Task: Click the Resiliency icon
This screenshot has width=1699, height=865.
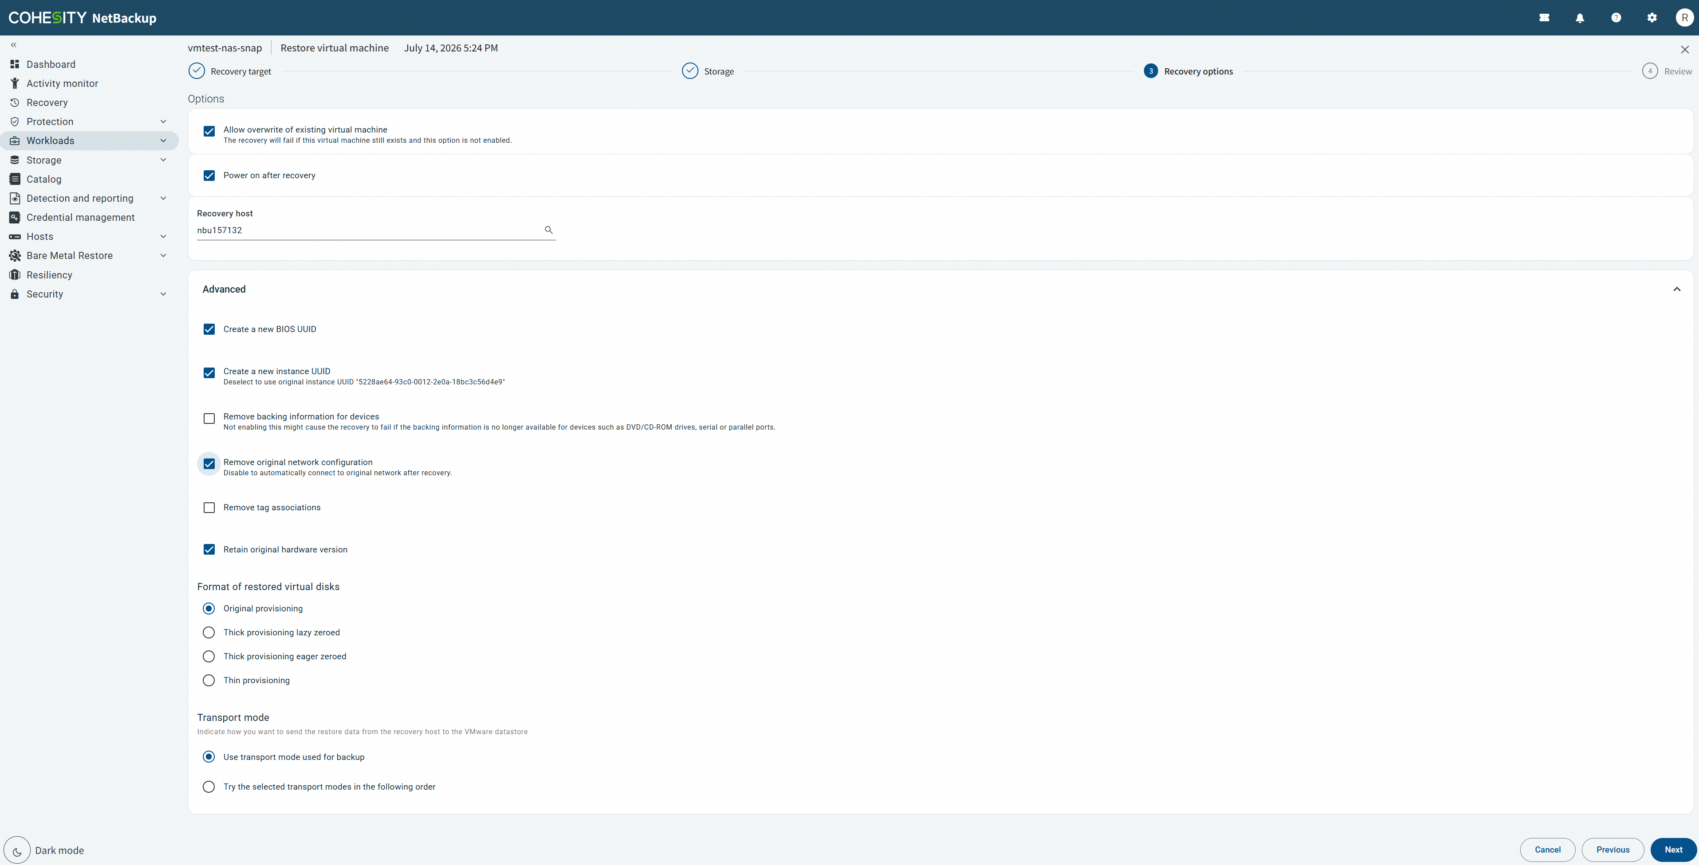Action: [15, 274]
